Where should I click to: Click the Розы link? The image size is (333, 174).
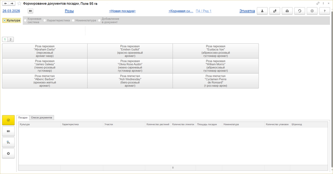69,11
